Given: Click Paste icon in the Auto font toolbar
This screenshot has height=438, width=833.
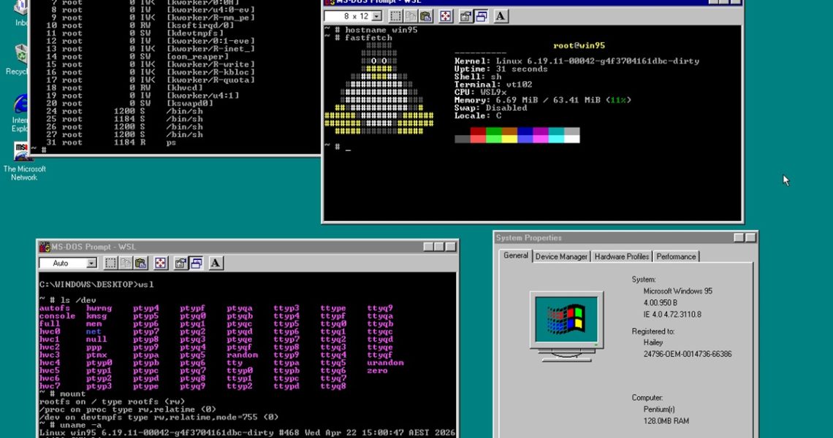Looking at the screenshot, I should point(141,263).
